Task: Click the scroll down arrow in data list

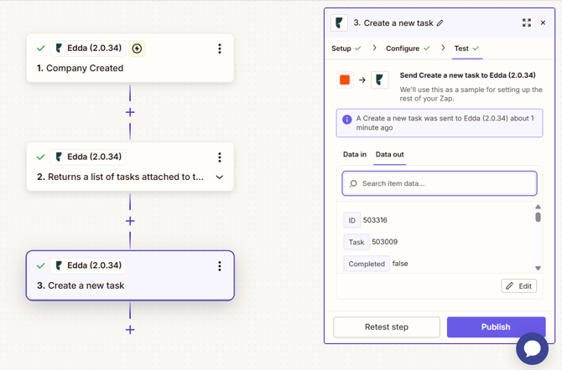Action: click(x=538, y=269)
